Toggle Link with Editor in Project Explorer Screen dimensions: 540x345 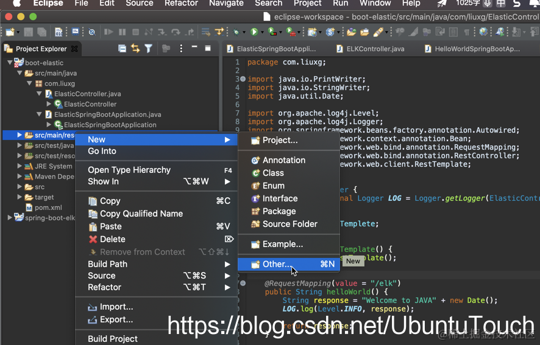click(x=135, y=49)
